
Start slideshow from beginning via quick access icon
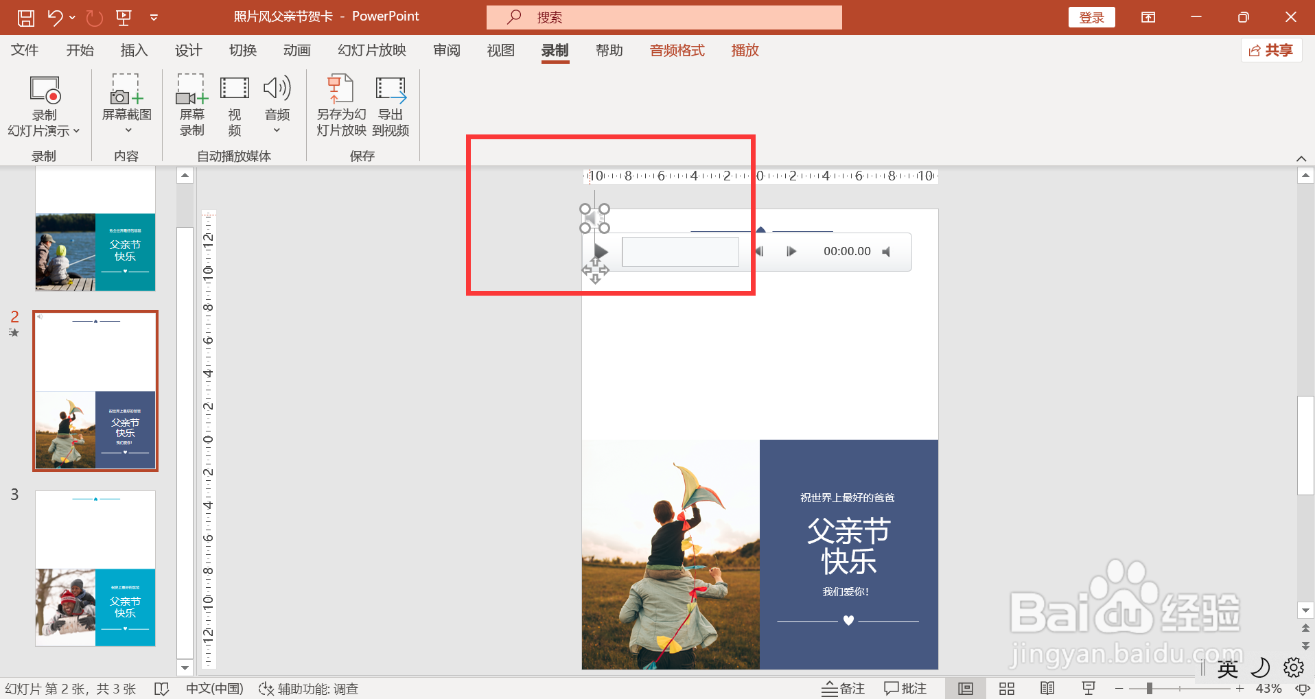coord(124,18)
